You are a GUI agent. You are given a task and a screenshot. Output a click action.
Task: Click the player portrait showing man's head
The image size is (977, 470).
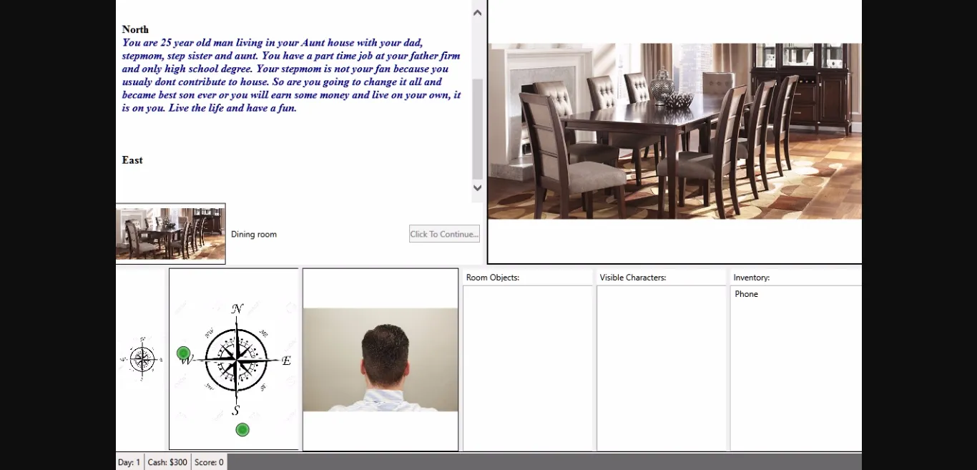(x=380, y=359)
